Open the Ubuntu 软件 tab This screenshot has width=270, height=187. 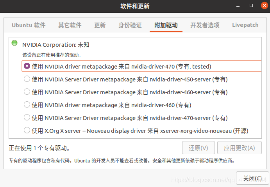click(x=29, y=25)
